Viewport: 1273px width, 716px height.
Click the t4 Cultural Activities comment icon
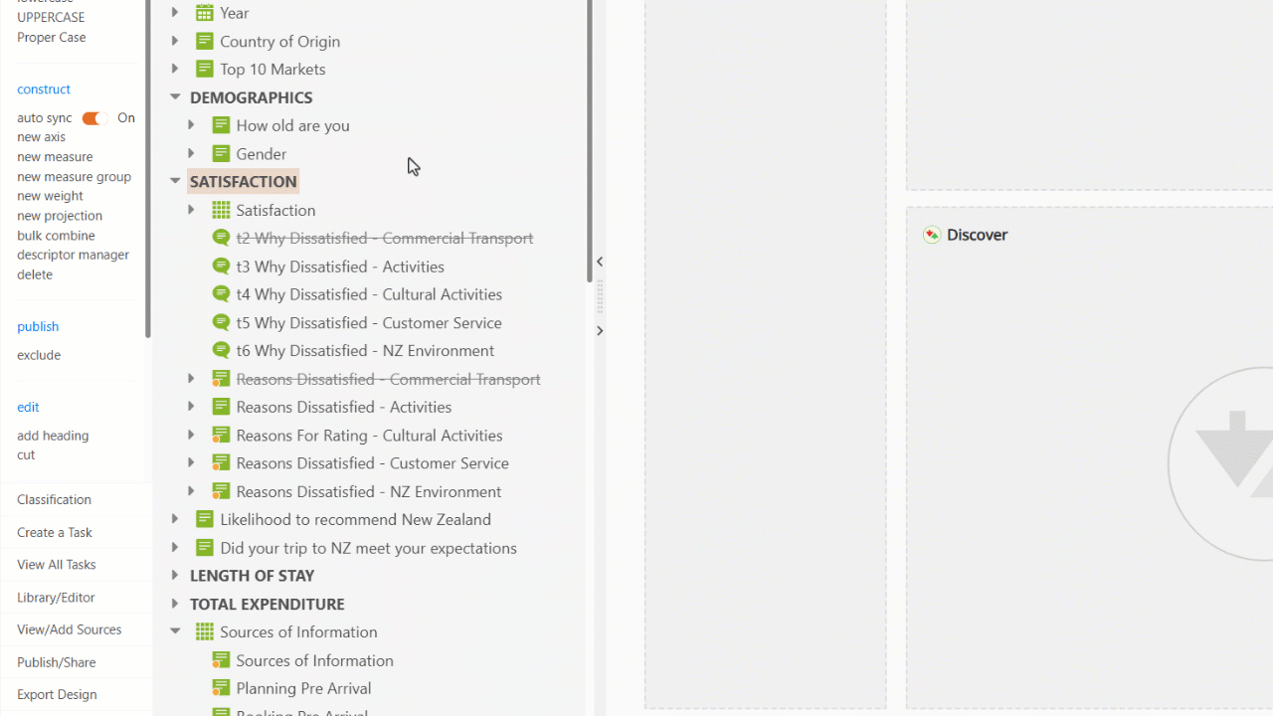point(221,294)
